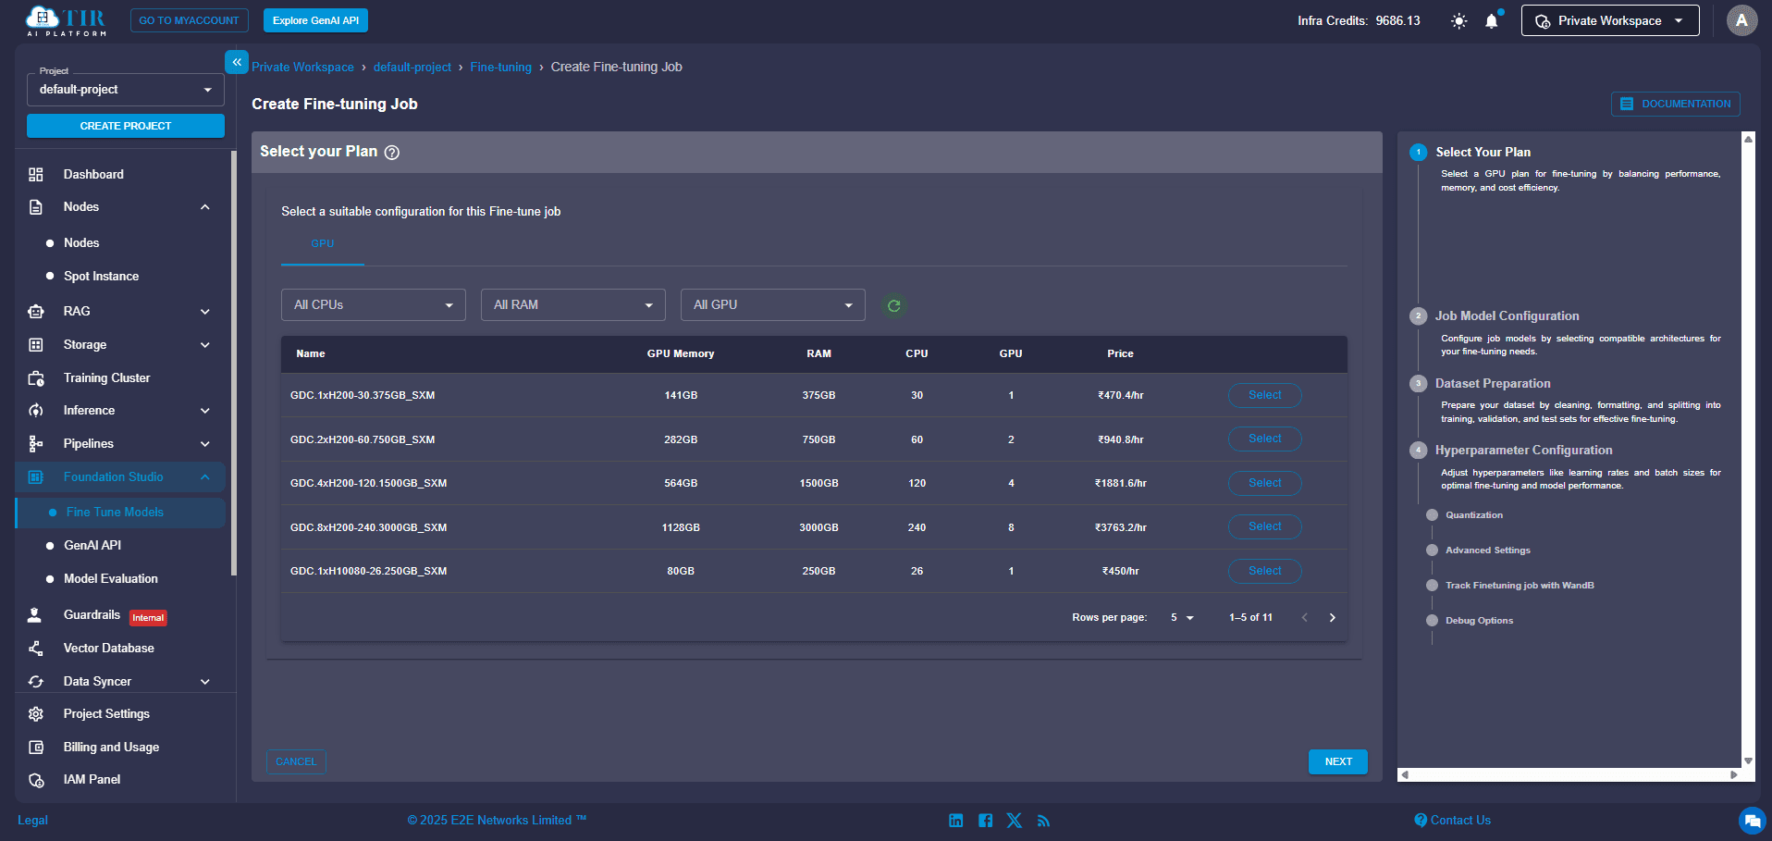
Task: Click the Storage sidebar icon
Action: (36, 344)
